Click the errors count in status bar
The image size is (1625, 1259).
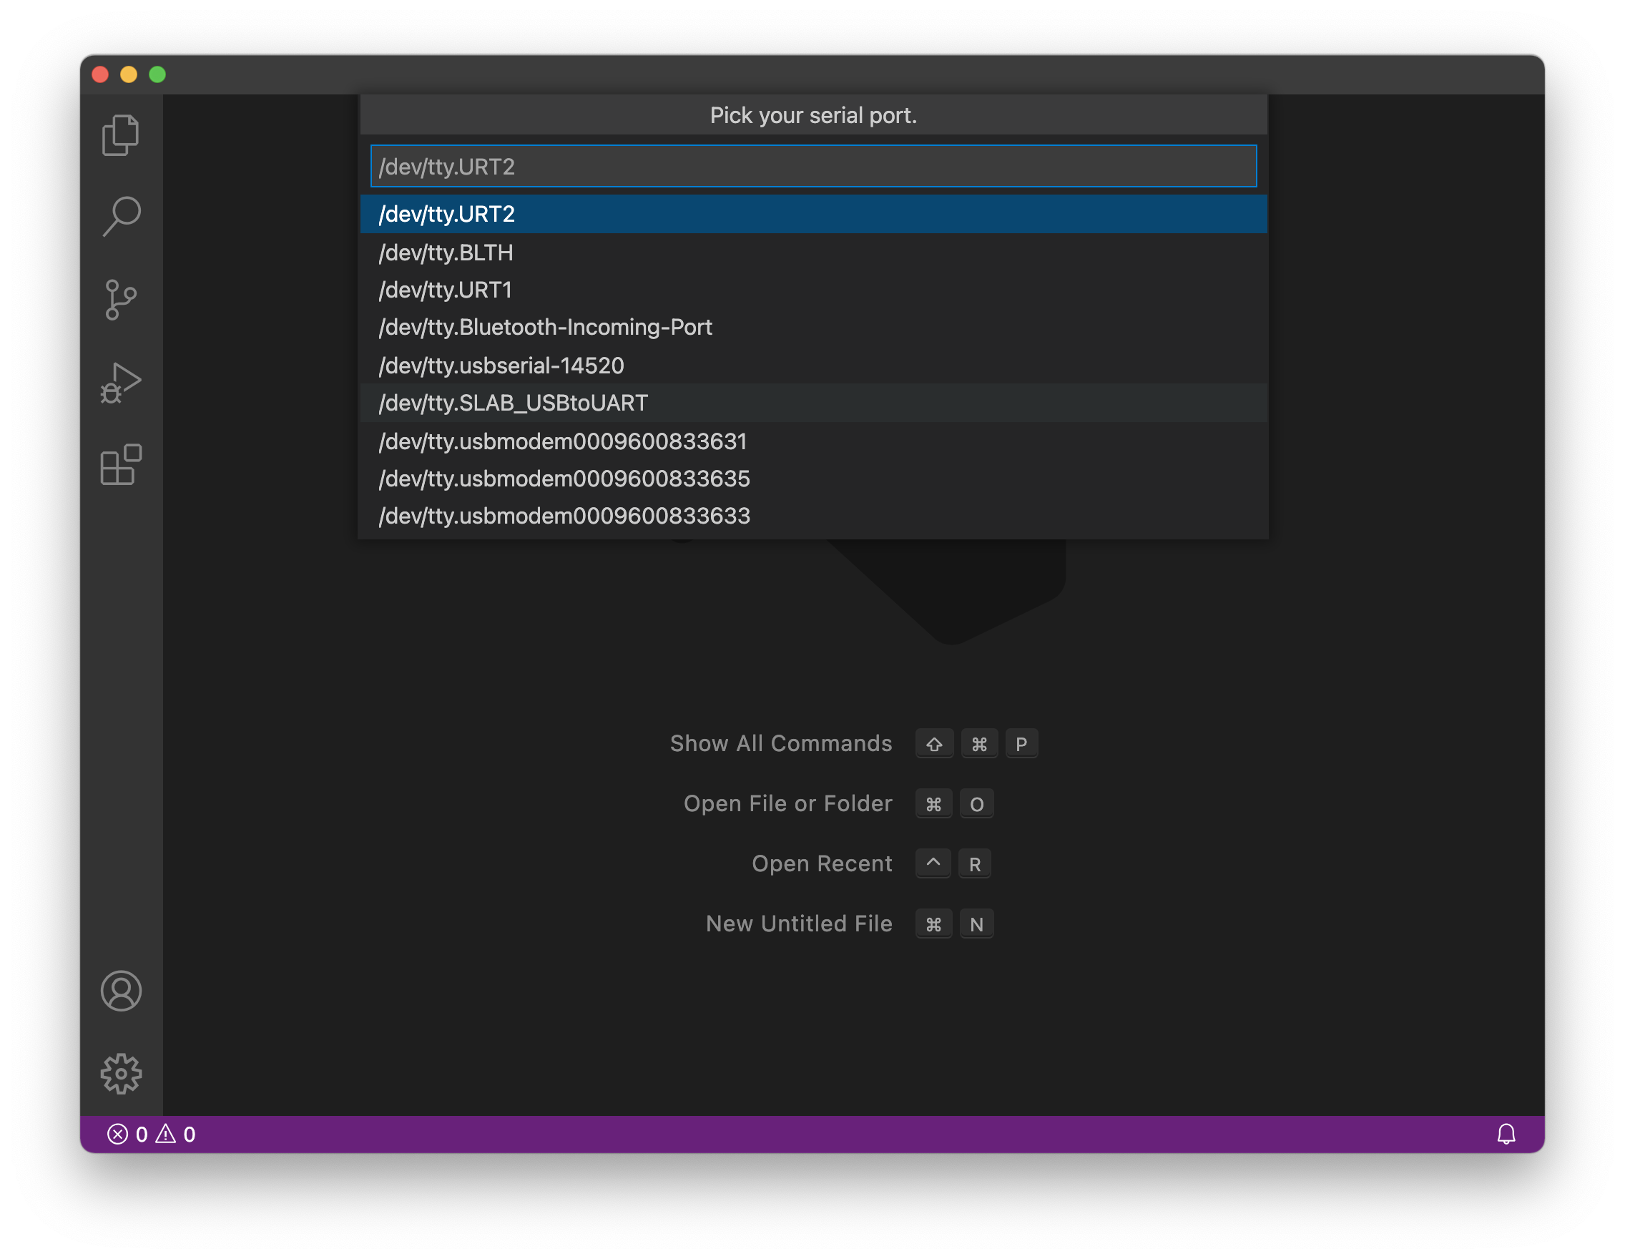(128, 1134)
